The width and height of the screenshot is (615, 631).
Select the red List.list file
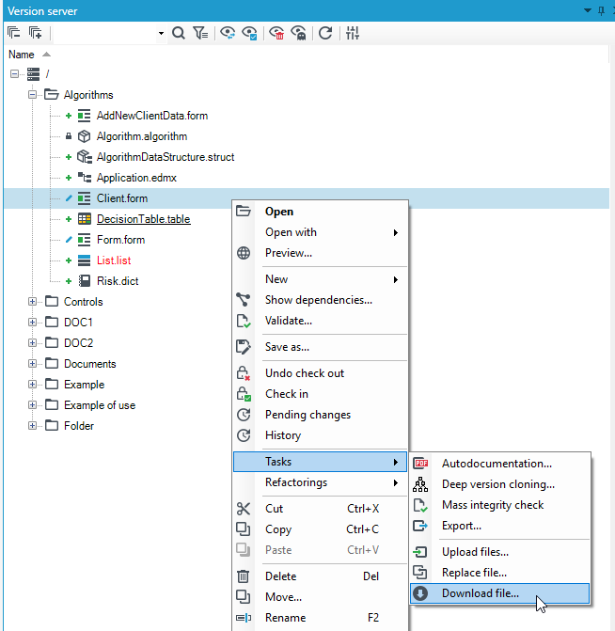(114, 260)
